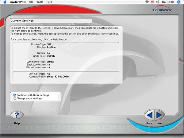Viewport: 184px width, 138px height.
Task: Open the Apple menu
Action: pos(5,2)
